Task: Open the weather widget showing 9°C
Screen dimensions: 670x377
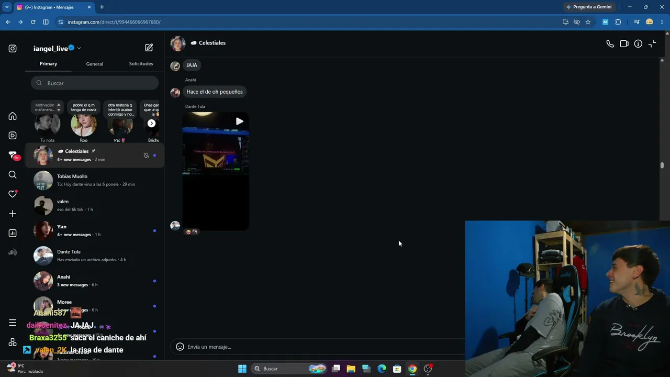Action: (x=25, y=369)
